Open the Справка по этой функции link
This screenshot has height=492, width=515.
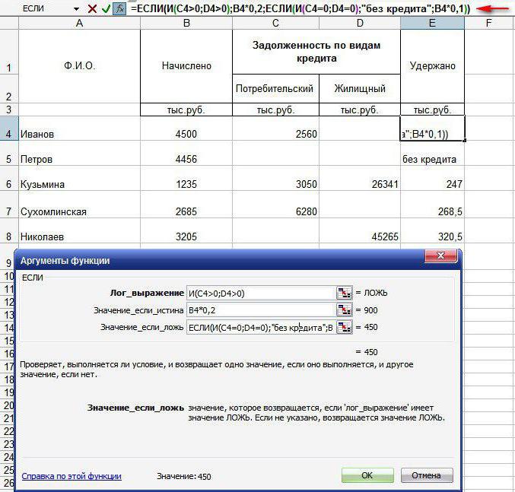coord(72,476)
